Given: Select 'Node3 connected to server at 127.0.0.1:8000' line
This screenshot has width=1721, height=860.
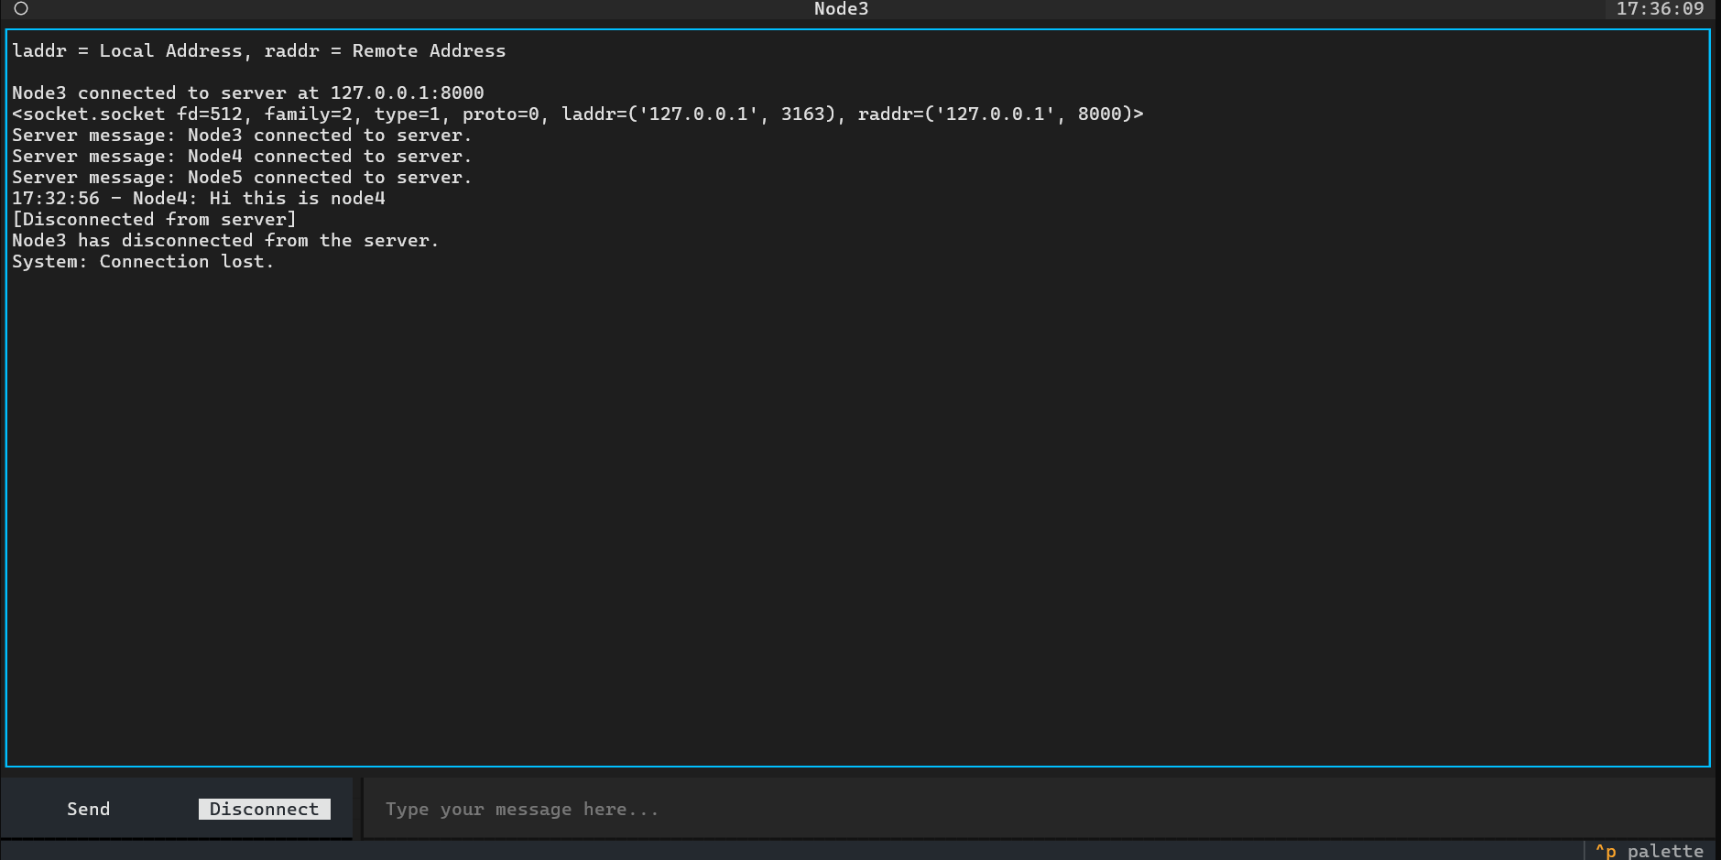Looking at the screenshot, I should [248, 93].
